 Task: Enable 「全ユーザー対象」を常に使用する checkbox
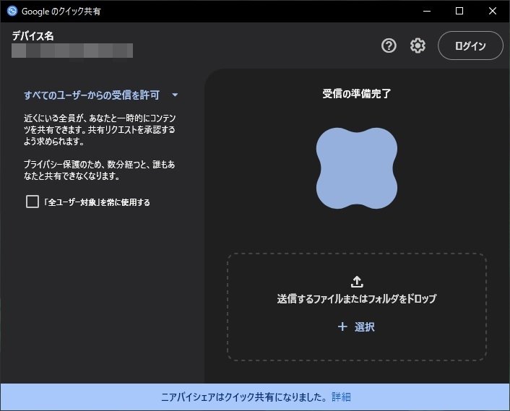33,202
